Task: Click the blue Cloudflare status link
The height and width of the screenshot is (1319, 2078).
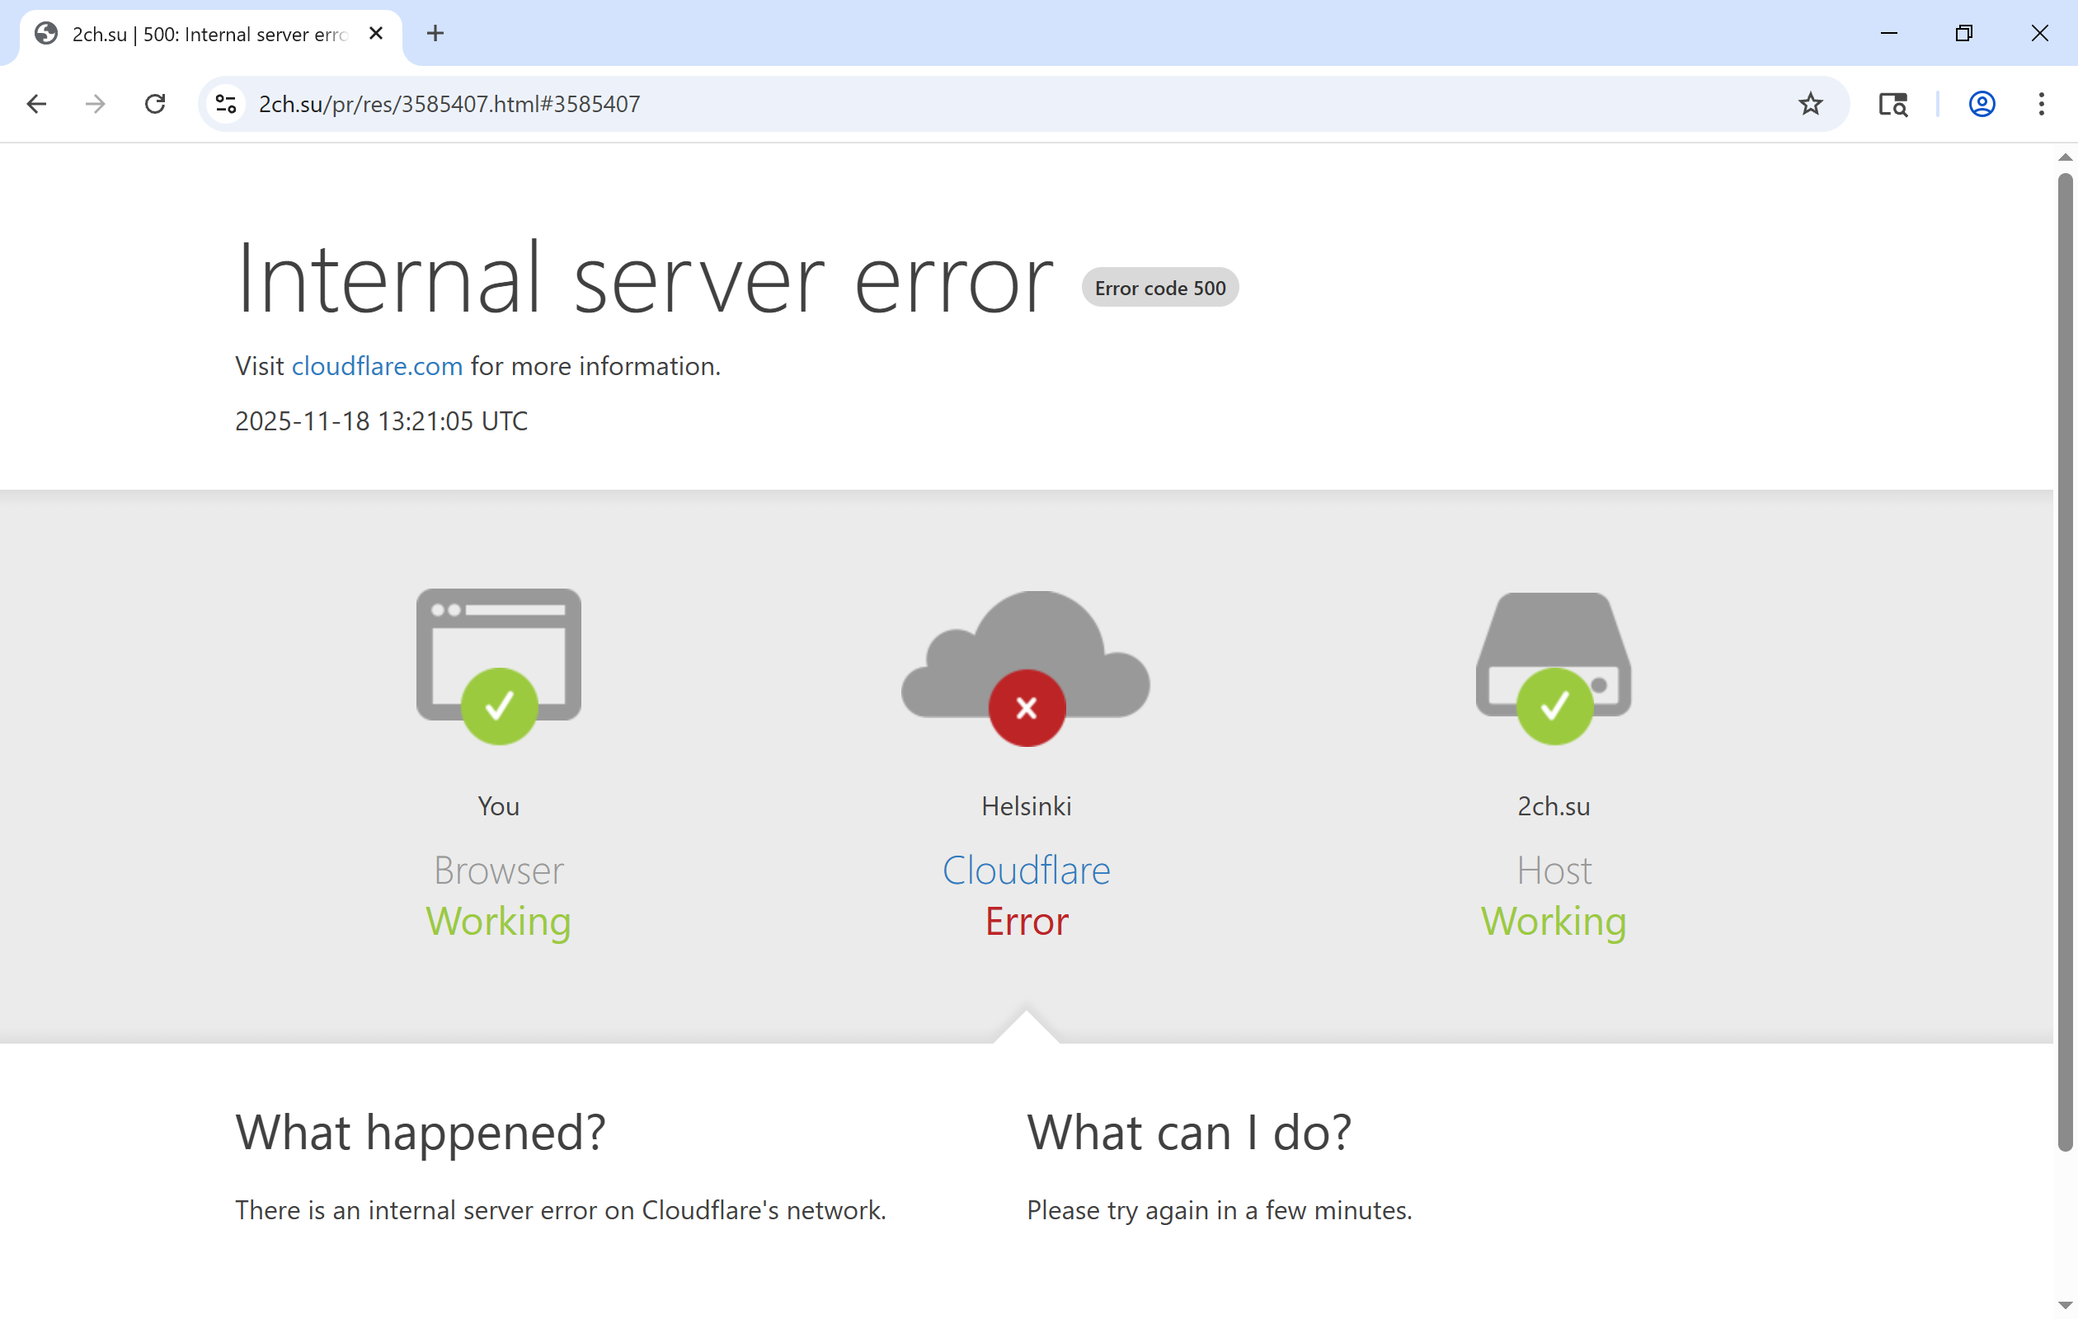Action: [x=1026, y=871]
